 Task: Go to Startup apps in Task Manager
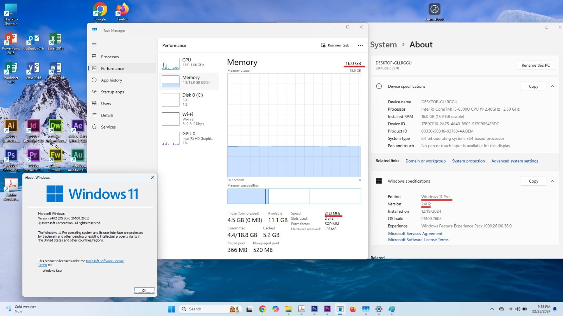[122, 92]
